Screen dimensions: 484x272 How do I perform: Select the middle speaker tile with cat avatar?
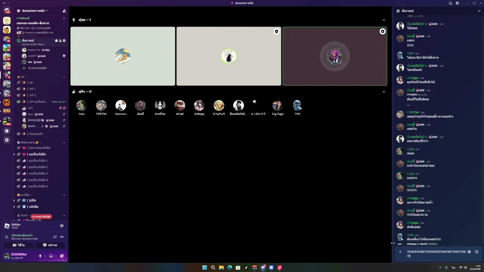tap(229, 56)
